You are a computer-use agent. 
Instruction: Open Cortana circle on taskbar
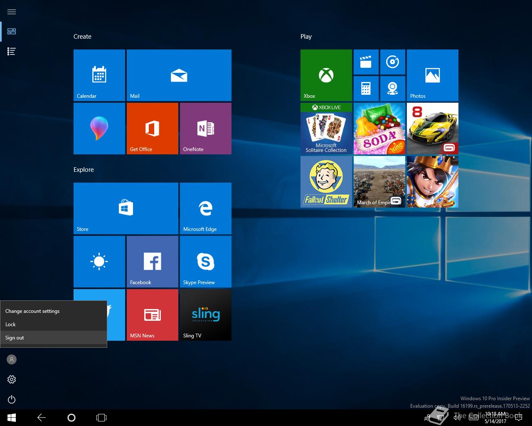[71, 418]
